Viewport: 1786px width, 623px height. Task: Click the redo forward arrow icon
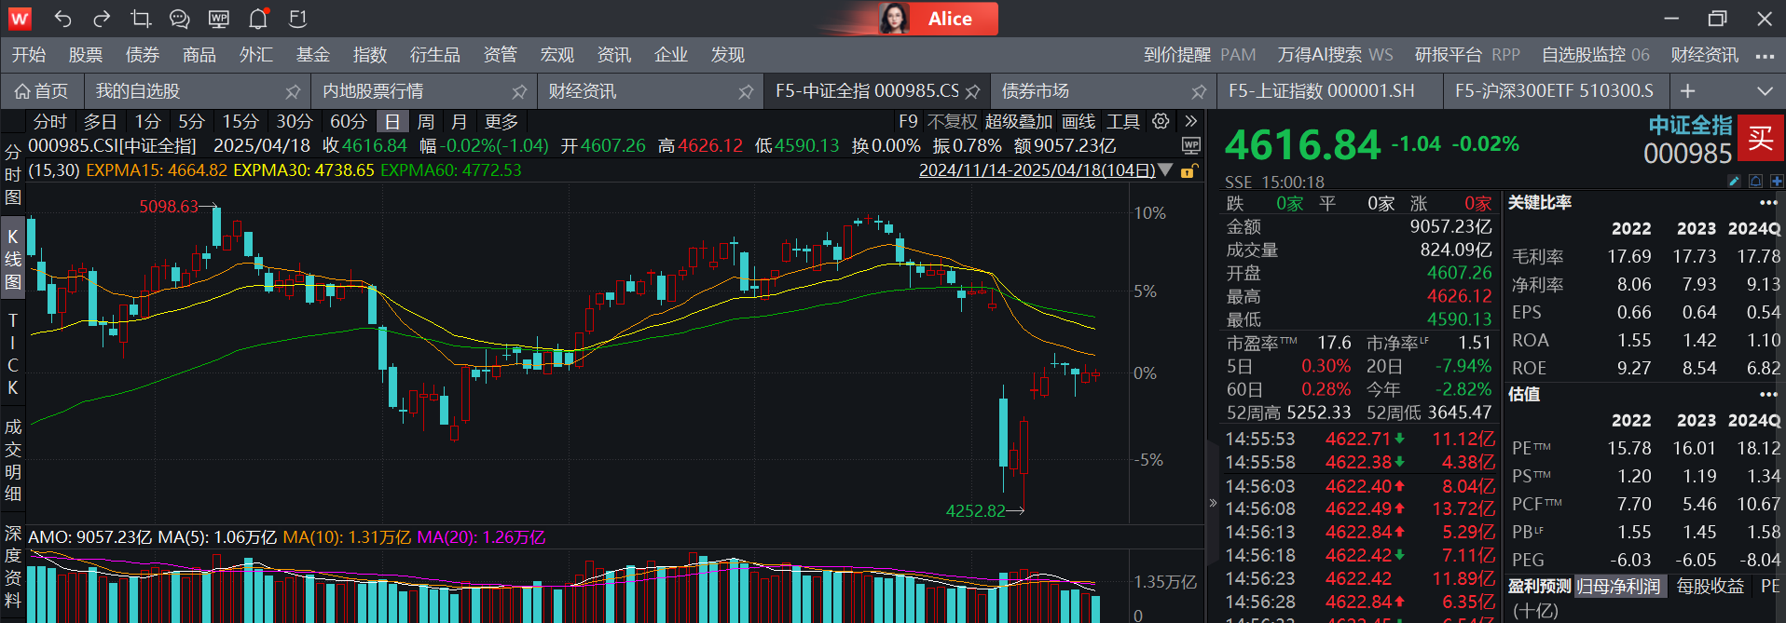click(x=102, y=19)
